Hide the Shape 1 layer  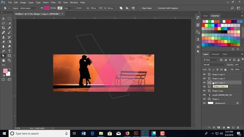(x=204, y=99)
